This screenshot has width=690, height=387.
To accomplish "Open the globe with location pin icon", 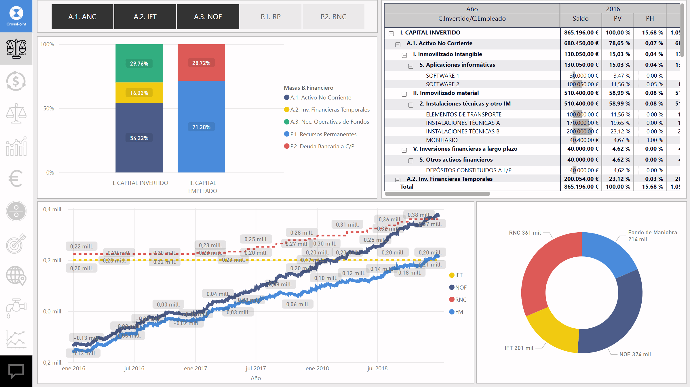I will (x=16, y=276).
